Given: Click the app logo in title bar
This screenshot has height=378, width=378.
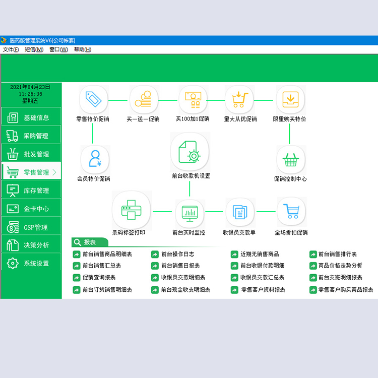Looking at the screenshot, I should pyautogui.click(x=4, y=40).
